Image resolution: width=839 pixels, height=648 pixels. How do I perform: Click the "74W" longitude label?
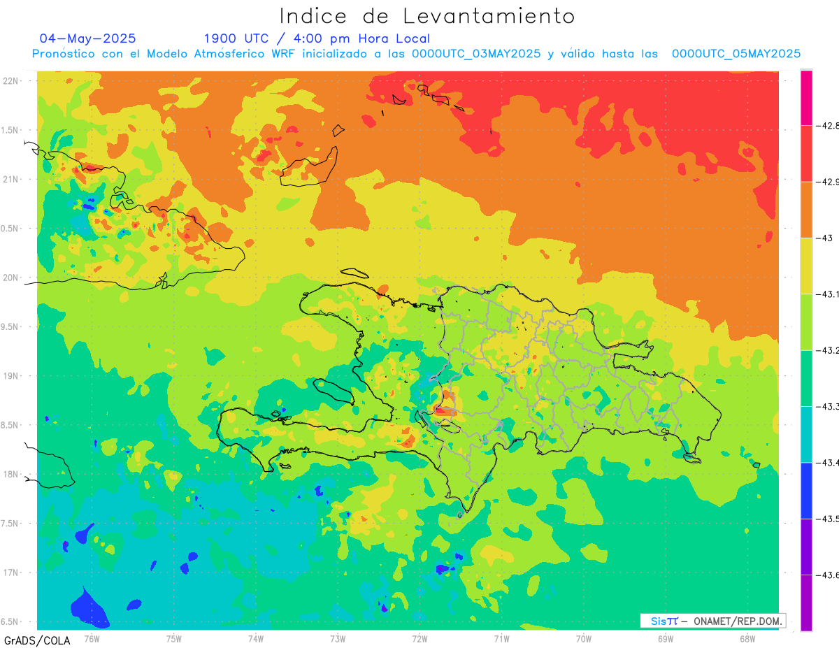[x=256, y=638]
